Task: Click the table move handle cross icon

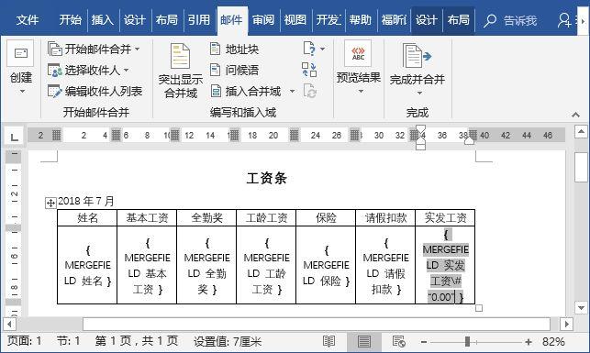Action: (50, 204)
